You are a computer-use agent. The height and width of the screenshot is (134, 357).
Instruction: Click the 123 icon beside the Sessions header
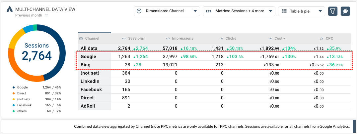[124, 39]
